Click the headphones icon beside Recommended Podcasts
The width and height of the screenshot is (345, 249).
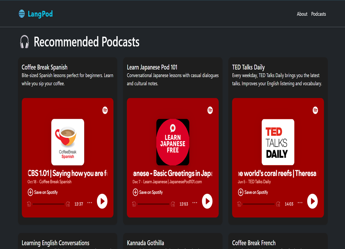point(24,42)
